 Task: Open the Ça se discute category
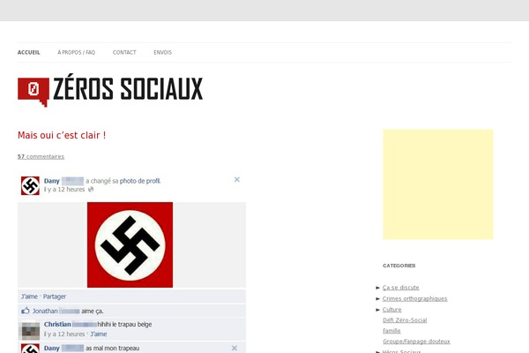pyautogui.click(x=401, y=288)
